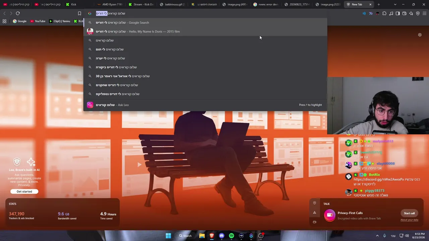The height and width of the screenshot is (241, 429).
Task: Toggle the browser sidebar panel icon
Action: click(x=397, y=13)
